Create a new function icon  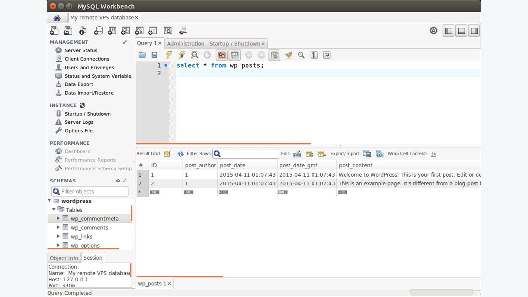153,31
